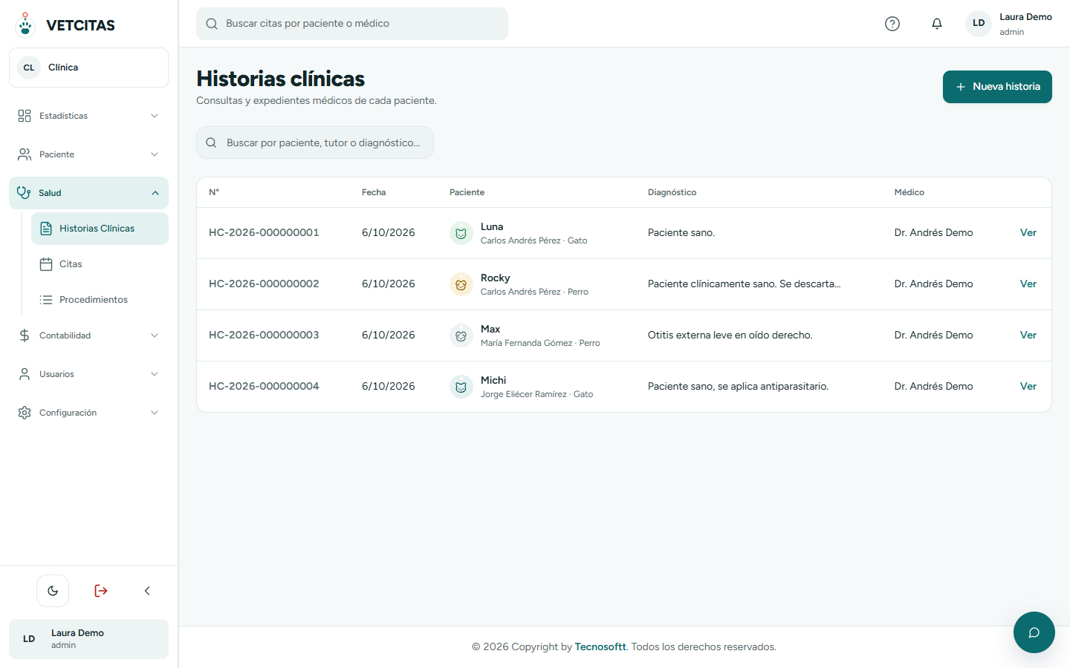Open Ver link for Michi's record
The image size is (1070, 668).
[x=1028, y=387]
